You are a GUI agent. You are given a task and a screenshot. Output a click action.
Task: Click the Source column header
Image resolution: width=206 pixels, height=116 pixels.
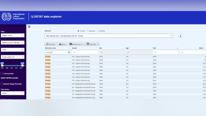point(74,48)
